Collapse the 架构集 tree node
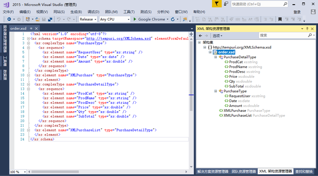318x176 pixels. (199, 42)
